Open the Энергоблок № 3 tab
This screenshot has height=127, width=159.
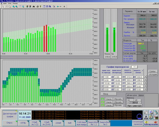(104, 123)
